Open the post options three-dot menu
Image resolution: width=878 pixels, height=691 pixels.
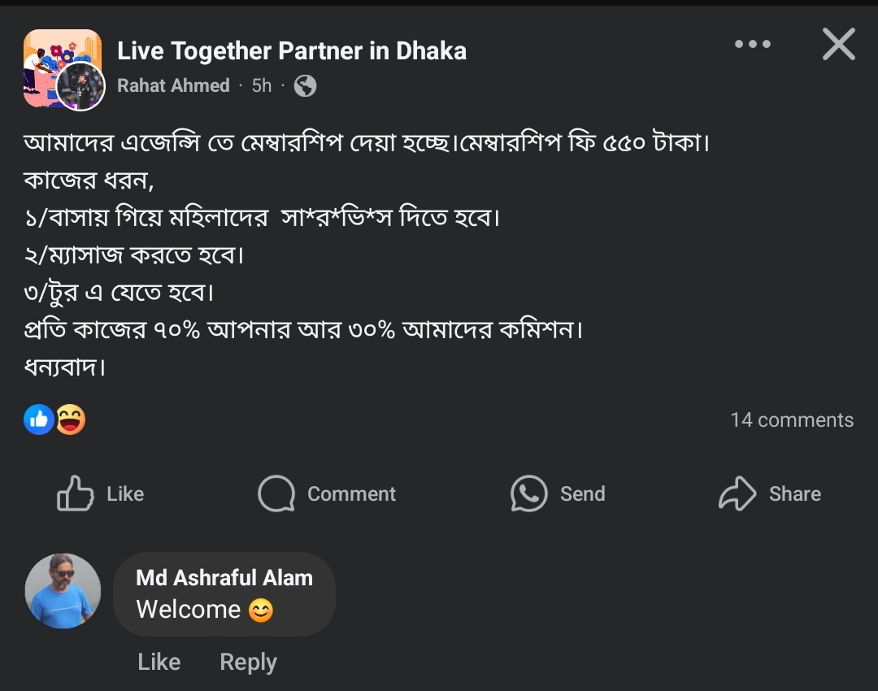click(x=752, y=45)
